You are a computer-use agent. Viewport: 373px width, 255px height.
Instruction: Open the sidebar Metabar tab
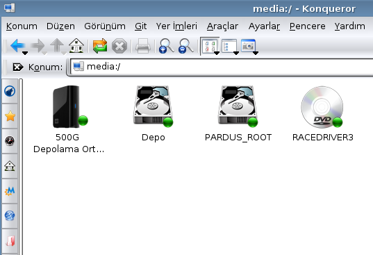10,191
